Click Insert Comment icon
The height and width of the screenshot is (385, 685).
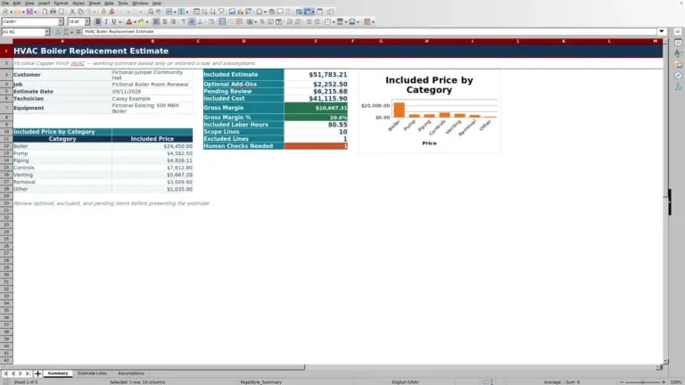point(280,12)
